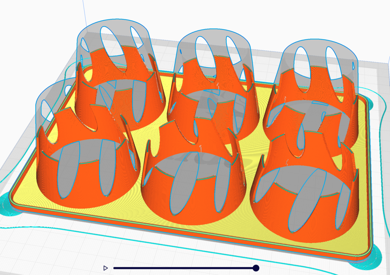The width and height of the screenshot is (390, 275).
Task: Click the middle of the path slider track
Action: click(x=185, y=268)
